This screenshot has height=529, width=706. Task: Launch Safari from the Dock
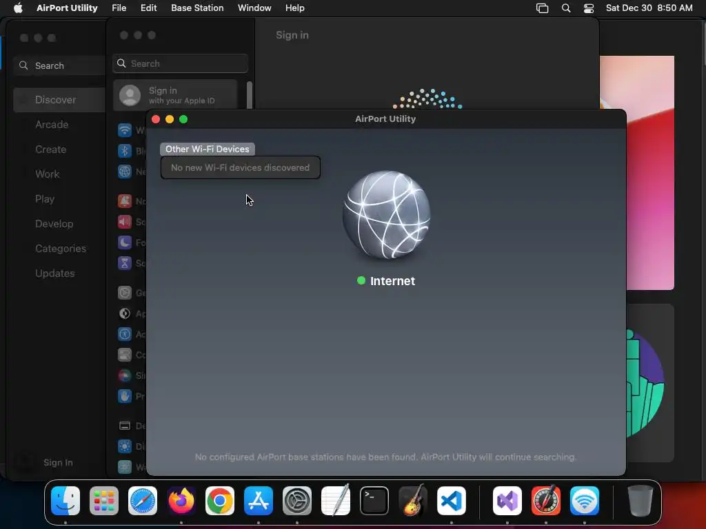(x=143, y=501)
